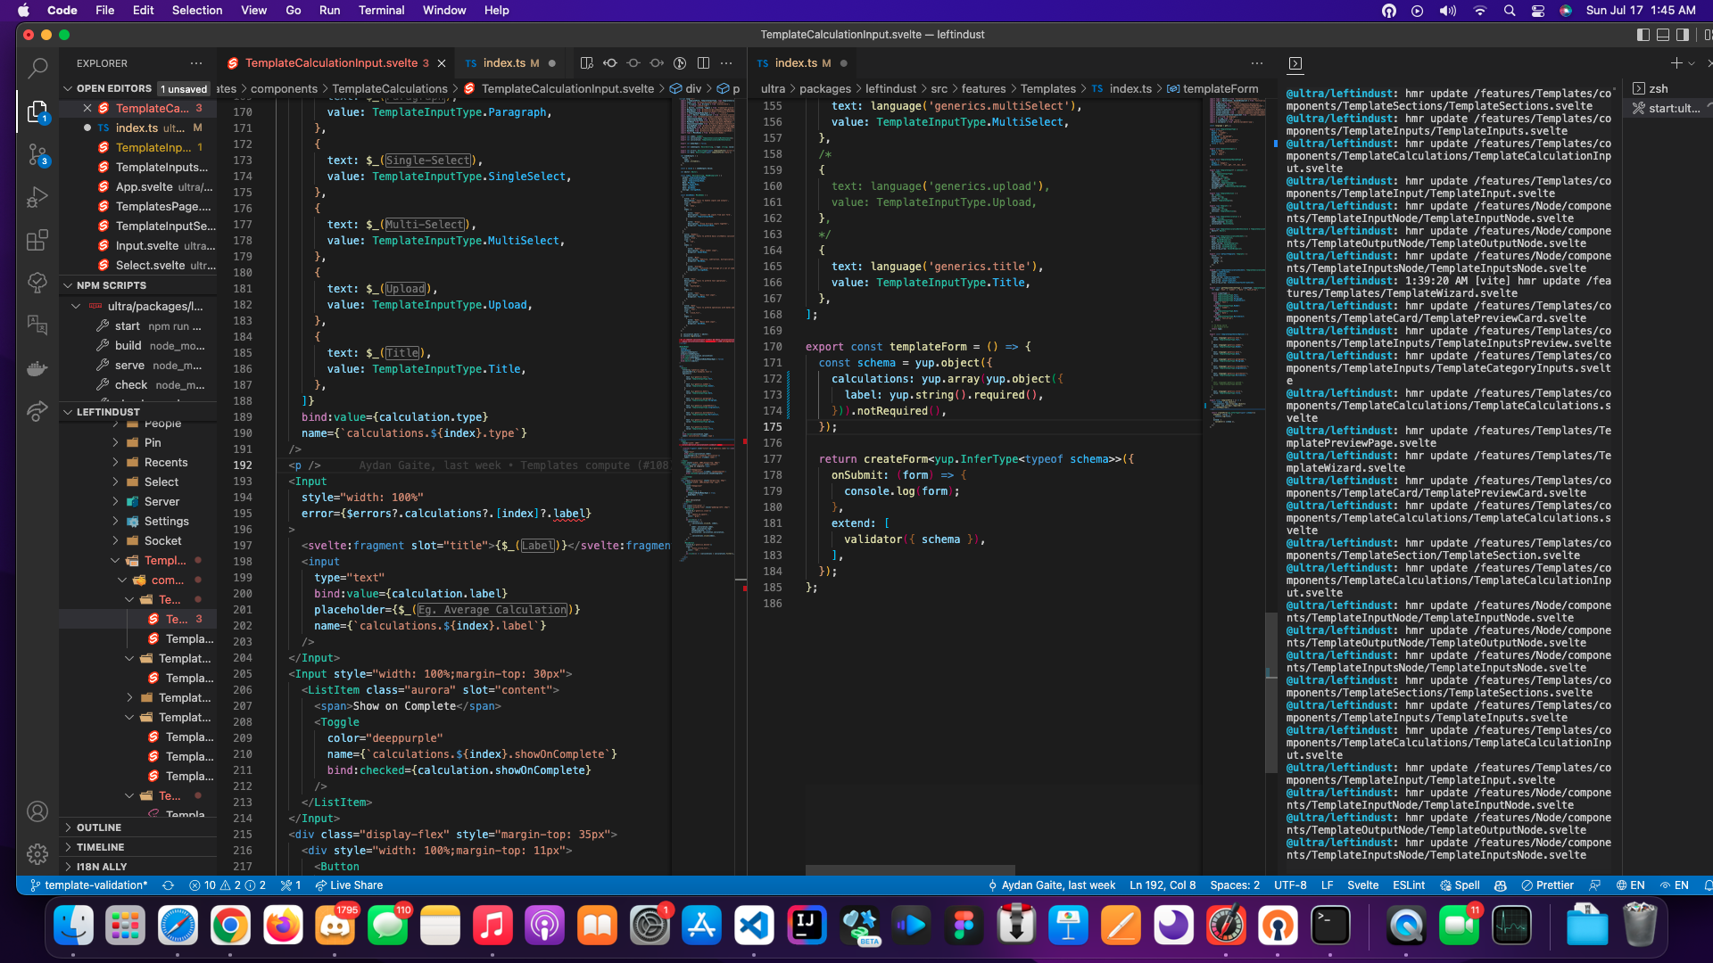Click the Svelte language mode indicator
The image size is (1713, 963).
[1362, 885]
